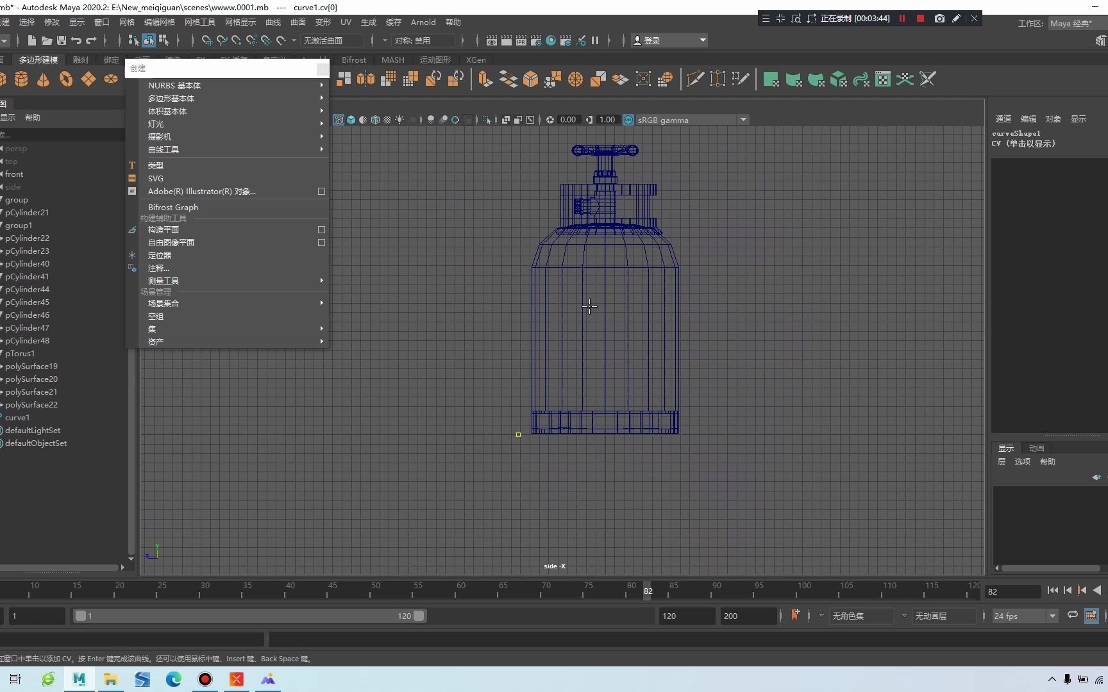Click 无激活曲面 live surface field
Image resolution: width=1108 pixels, height=692 pixels.
(332, 40)
